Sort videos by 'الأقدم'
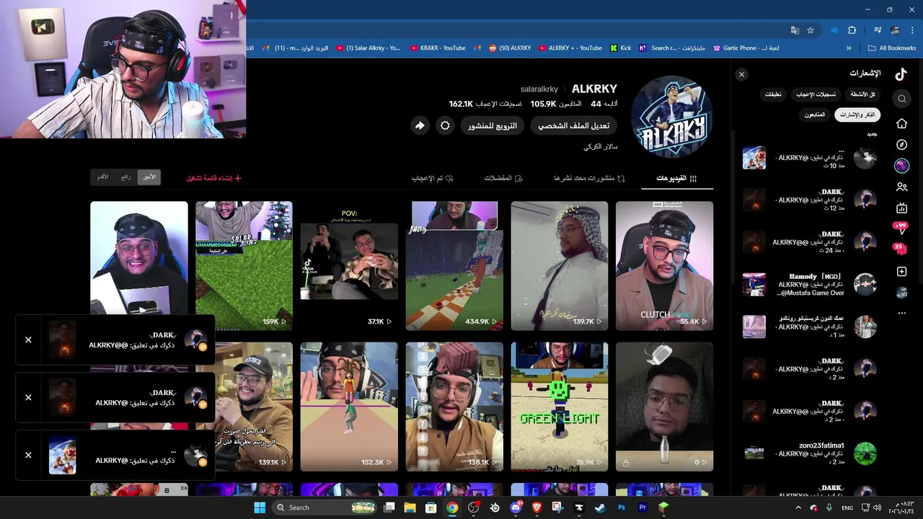923x519 pixels. [x=103, y=177]
